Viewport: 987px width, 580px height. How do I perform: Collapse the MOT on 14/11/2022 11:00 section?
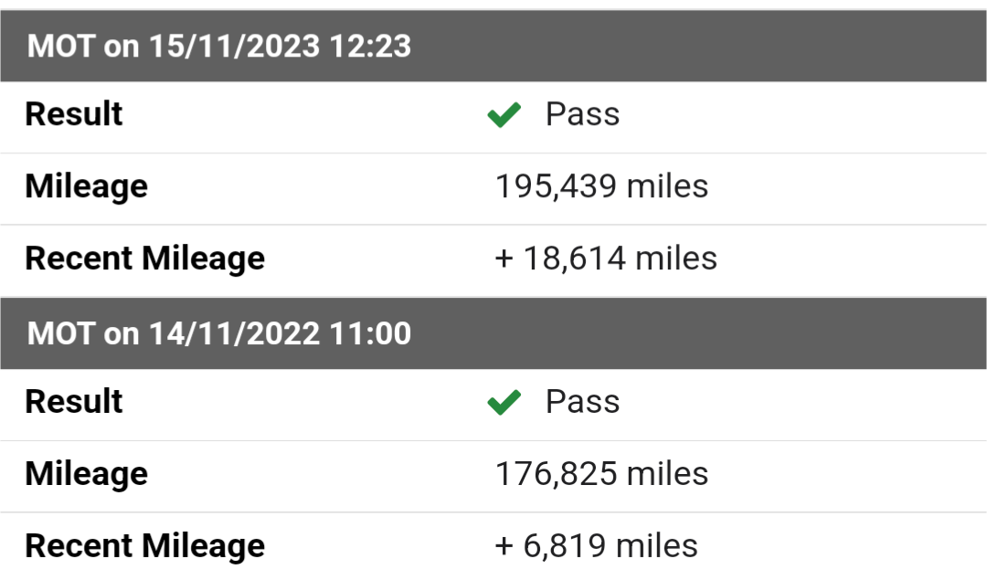tap(493, 333)
